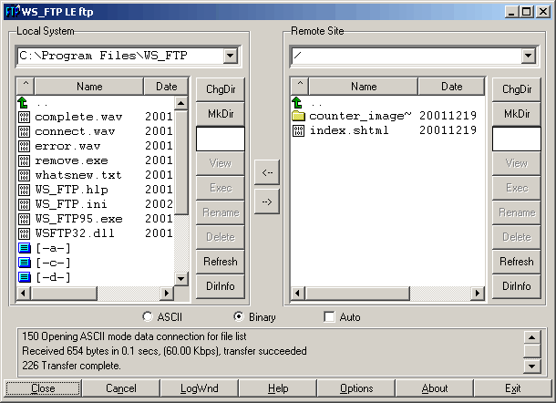Select the '226 Transfer complete.' log line

tap(71, 366)
